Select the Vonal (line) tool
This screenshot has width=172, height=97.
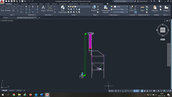click(x=2, y=8)
